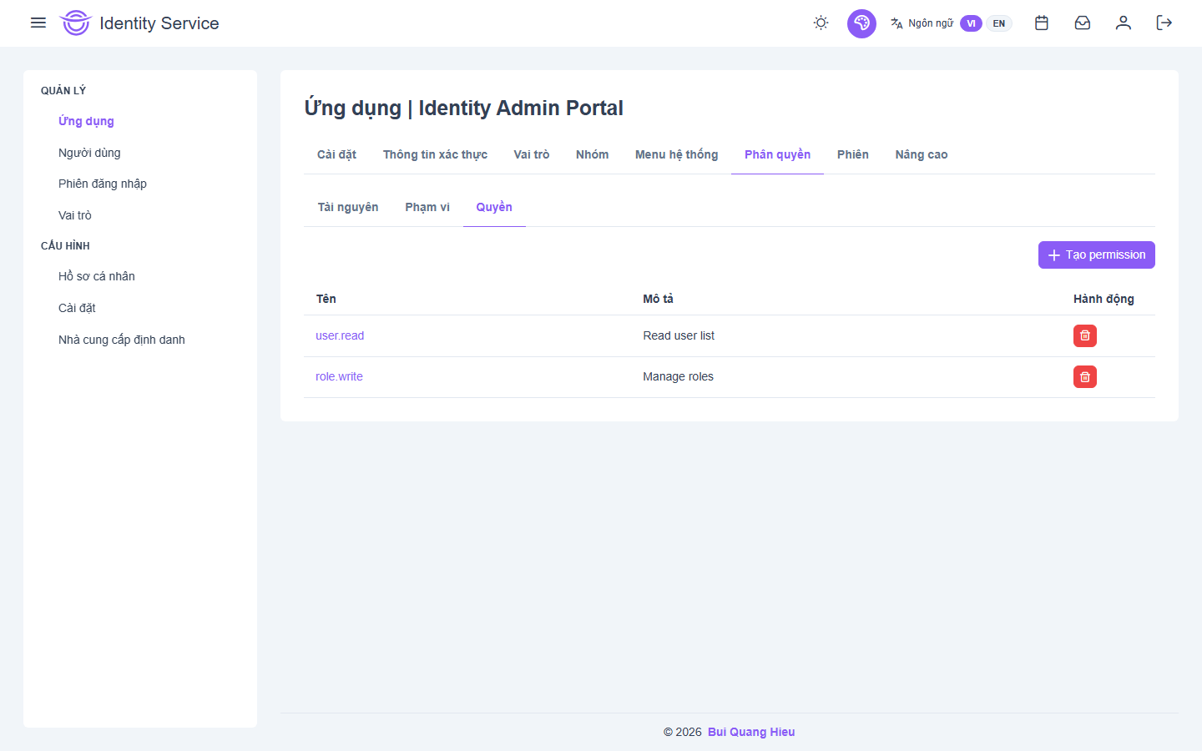
Task: Go to Người dùng in sidebar
Action: click(x=89, y=153)
